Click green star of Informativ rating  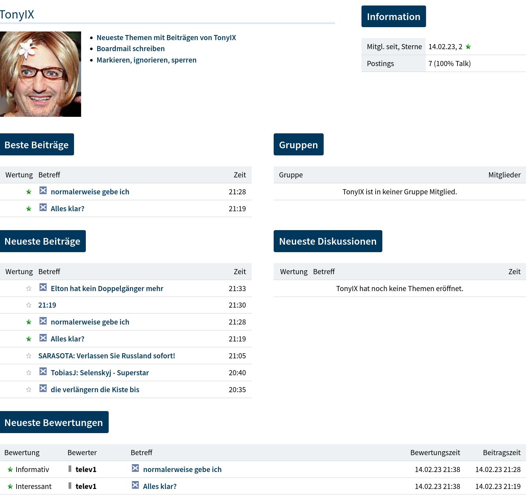pos(10,470)
